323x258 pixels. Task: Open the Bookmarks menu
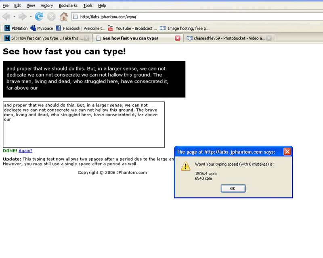[68, 6]
